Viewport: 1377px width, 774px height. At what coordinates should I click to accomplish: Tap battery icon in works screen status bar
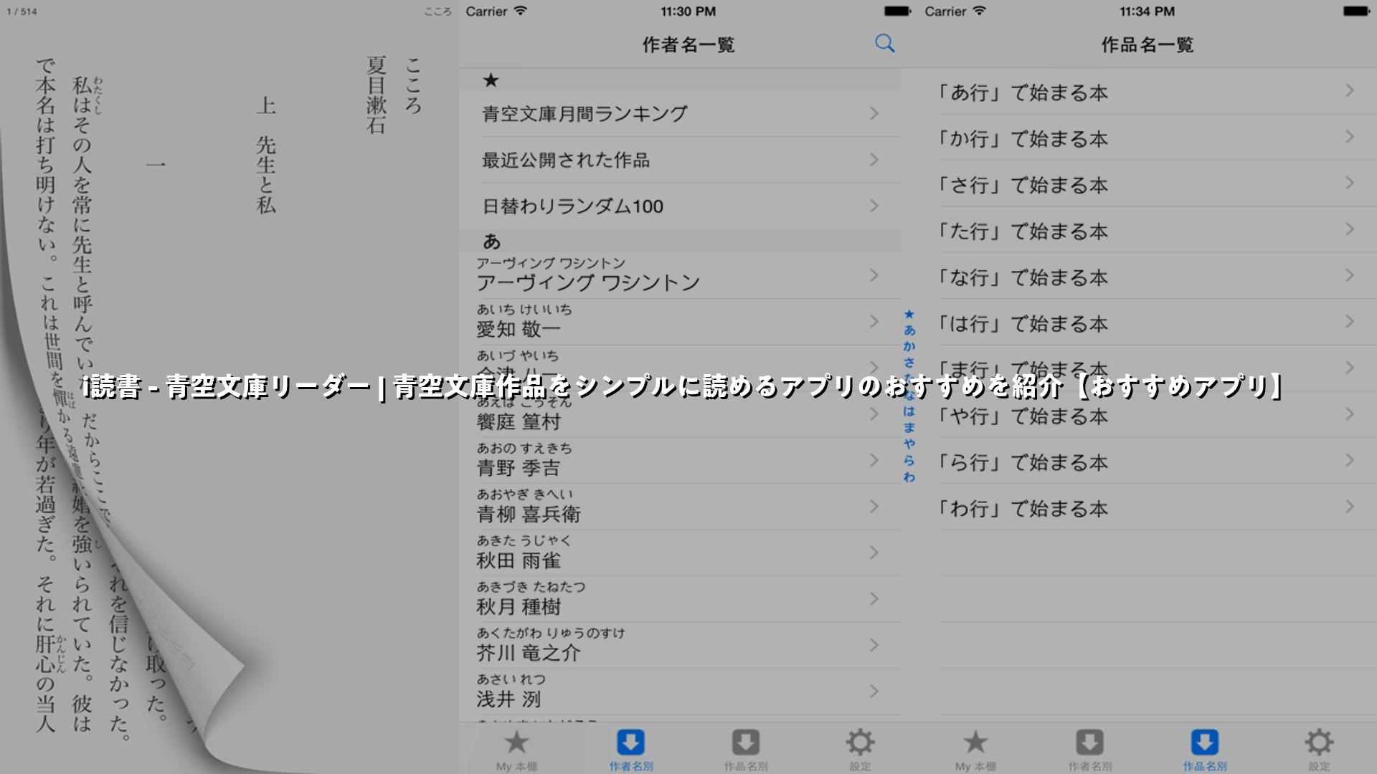[1356, 11]
